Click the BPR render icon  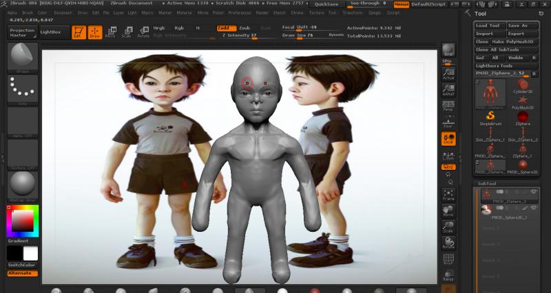[448, 50]
